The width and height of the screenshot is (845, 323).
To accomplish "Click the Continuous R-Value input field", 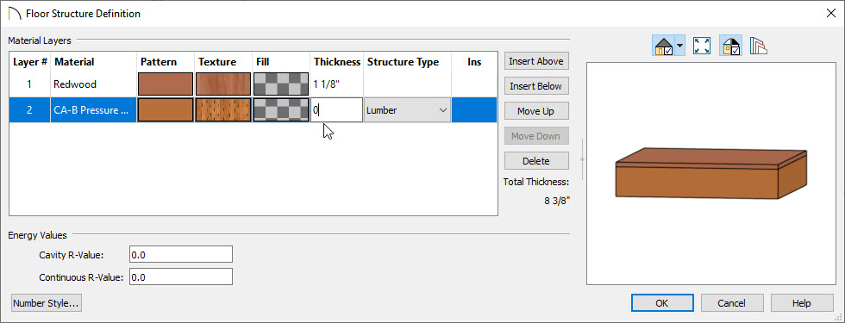I will pos(181,277).
